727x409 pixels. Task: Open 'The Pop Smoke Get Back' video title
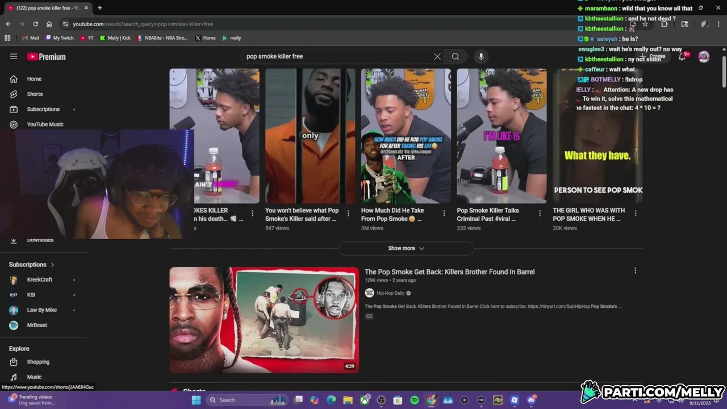449,272
